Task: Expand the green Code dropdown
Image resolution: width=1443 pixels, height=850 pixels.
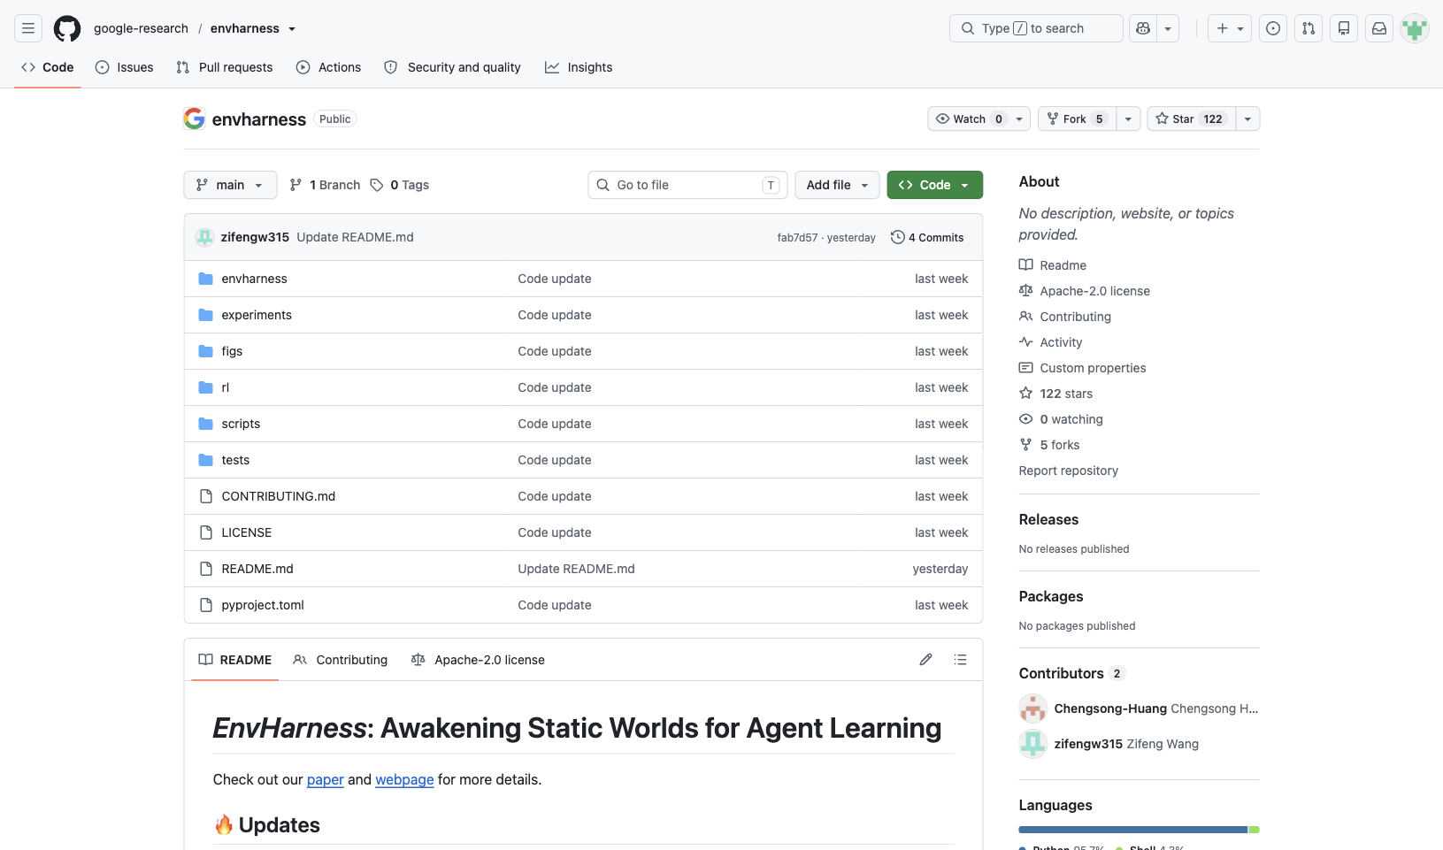Action: (x=934, y=185)
